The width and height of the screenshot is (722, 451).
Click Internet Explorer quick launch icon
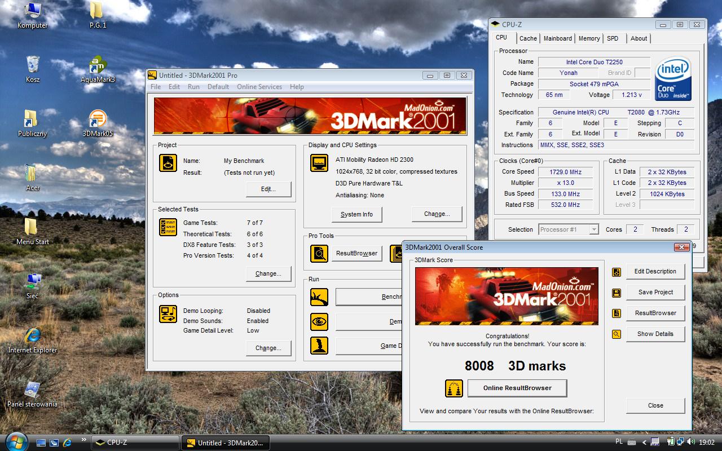point(68,443)
